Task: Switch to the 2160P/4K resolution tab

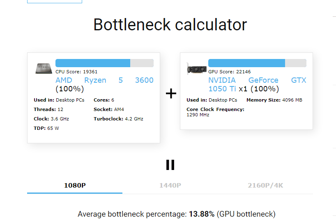Action: click(265, 185)
